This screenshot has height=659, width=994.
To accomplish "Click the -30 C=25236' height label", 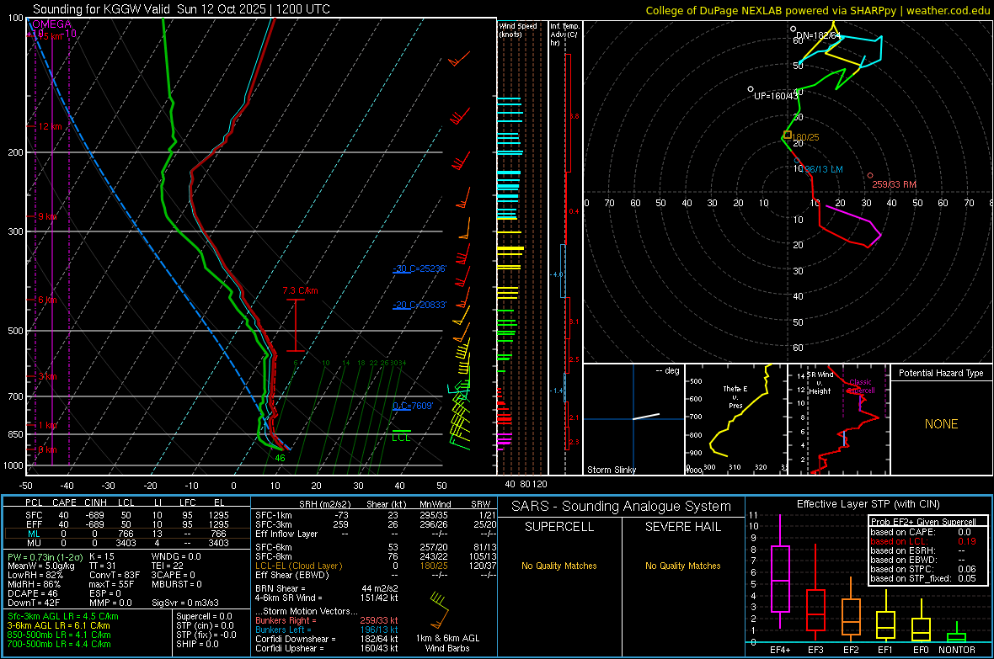I will point(419,268).
